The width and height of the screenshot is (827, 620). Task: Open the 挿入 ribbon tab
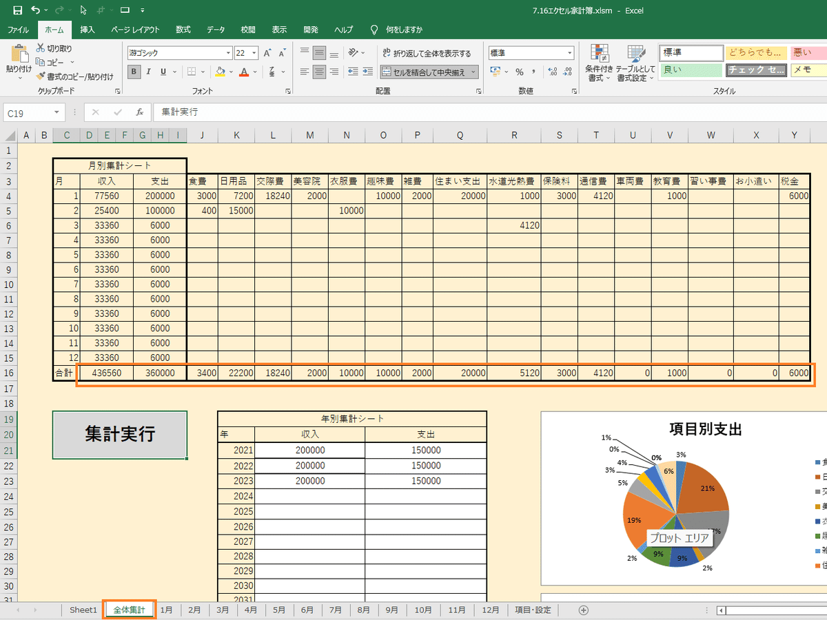[x=88, y=30]
